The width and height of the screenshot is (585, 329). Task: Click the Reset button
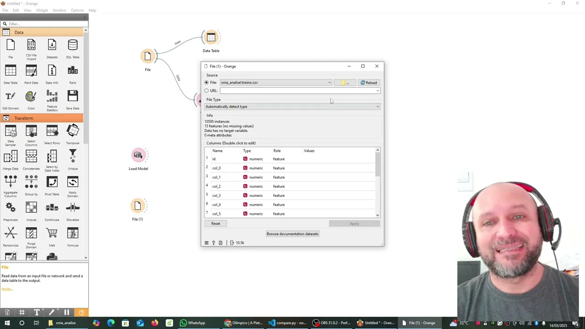216,223
